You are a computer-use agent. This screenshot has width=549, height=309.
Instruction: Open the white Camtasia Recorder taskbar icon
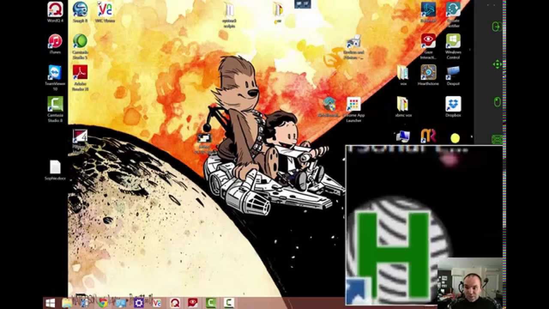[229, 303]
